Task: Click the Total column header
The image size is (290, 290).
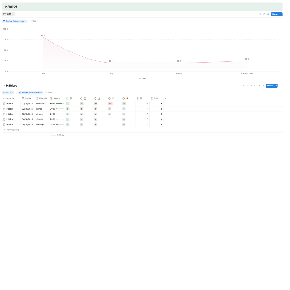Action: [x=156, y=98]
